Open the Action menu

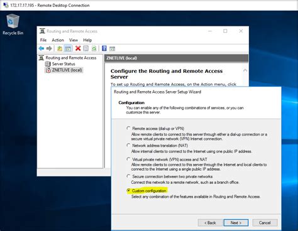[x=58, y=40]
